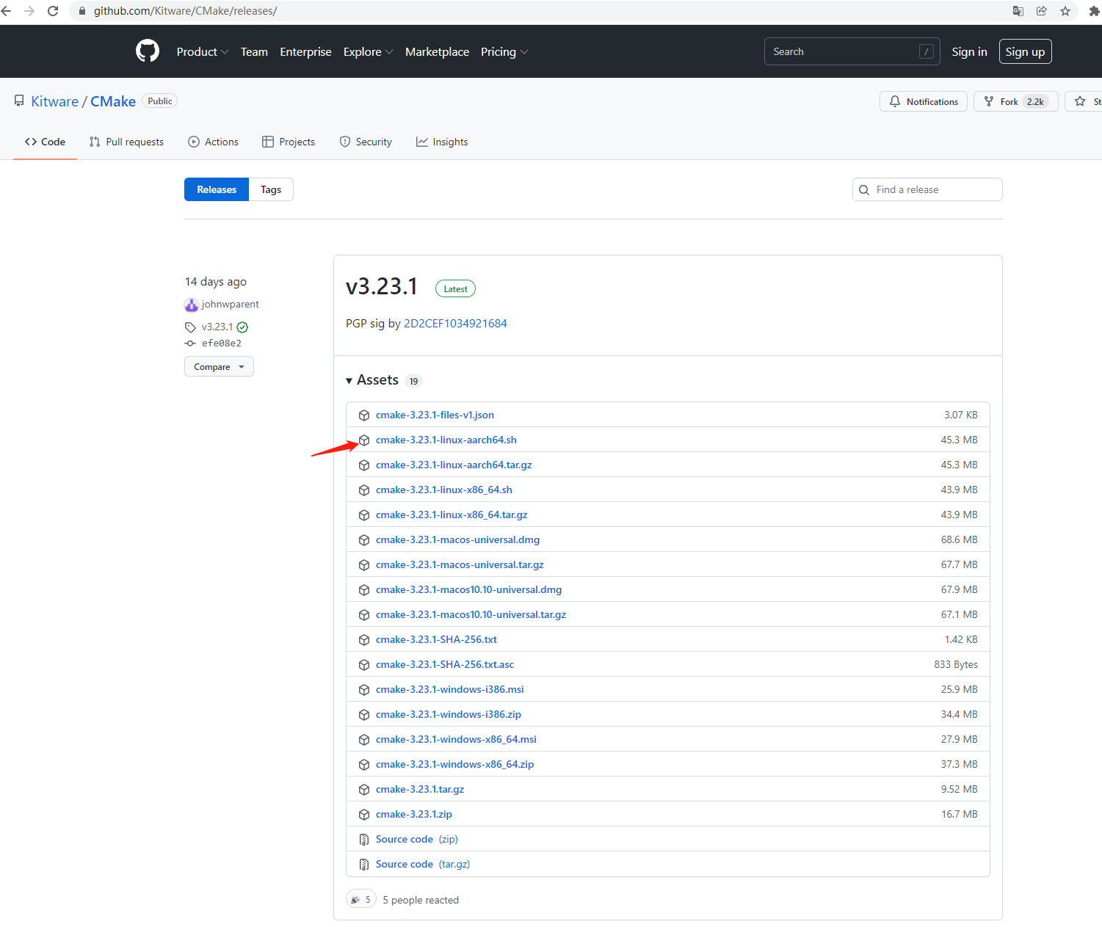Click the package icon beside cmake-3.23.1-windows-x86_64.zip
The width and height of the screenshot is (1102, 927).
click(364, 765)
